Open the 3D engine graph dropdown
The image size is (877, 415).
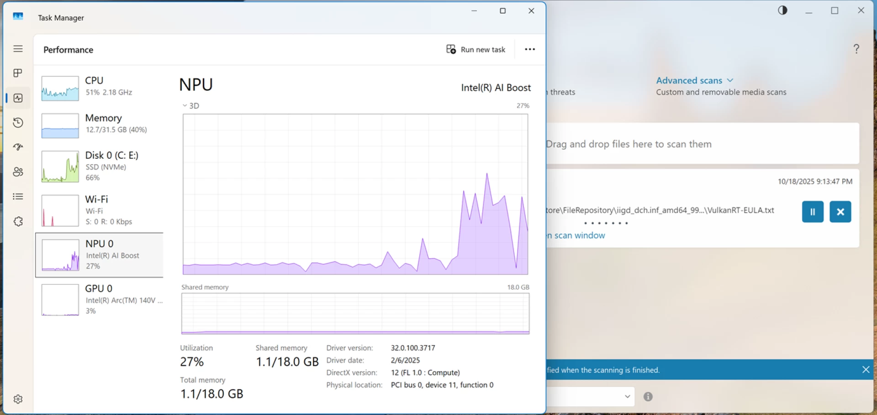(x=190, y=106)
